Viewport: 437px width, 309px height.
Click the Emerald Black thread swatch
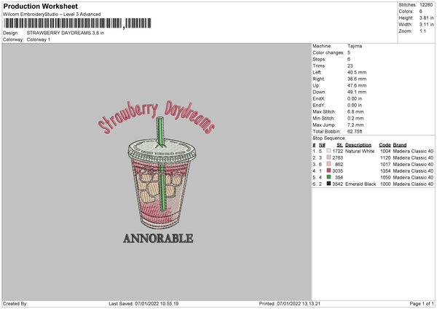point(328,184)
